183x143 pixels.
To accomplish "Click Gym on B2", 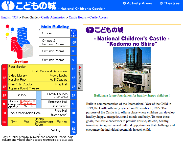I will (14, 122).
